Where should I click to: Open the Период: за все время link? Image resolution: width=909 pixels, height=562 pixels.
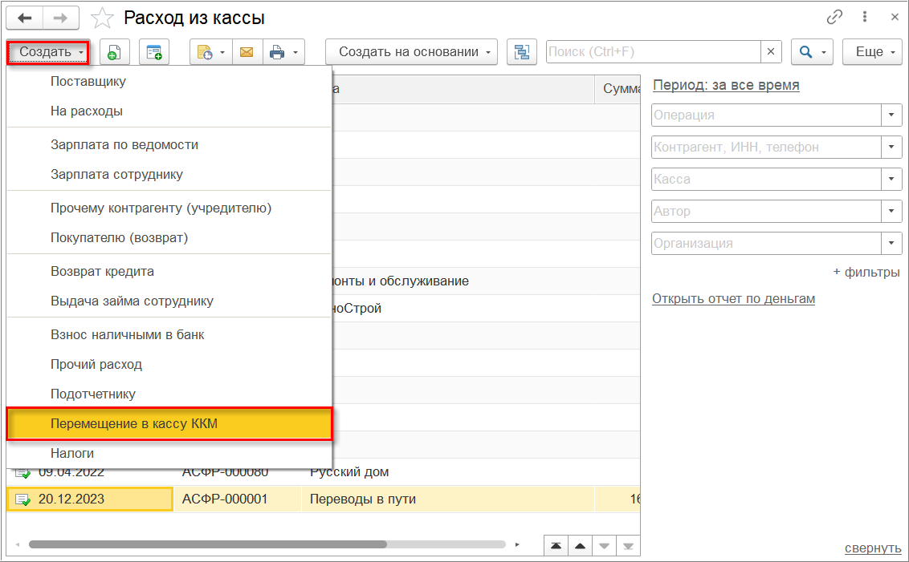(x=726, y=85)
